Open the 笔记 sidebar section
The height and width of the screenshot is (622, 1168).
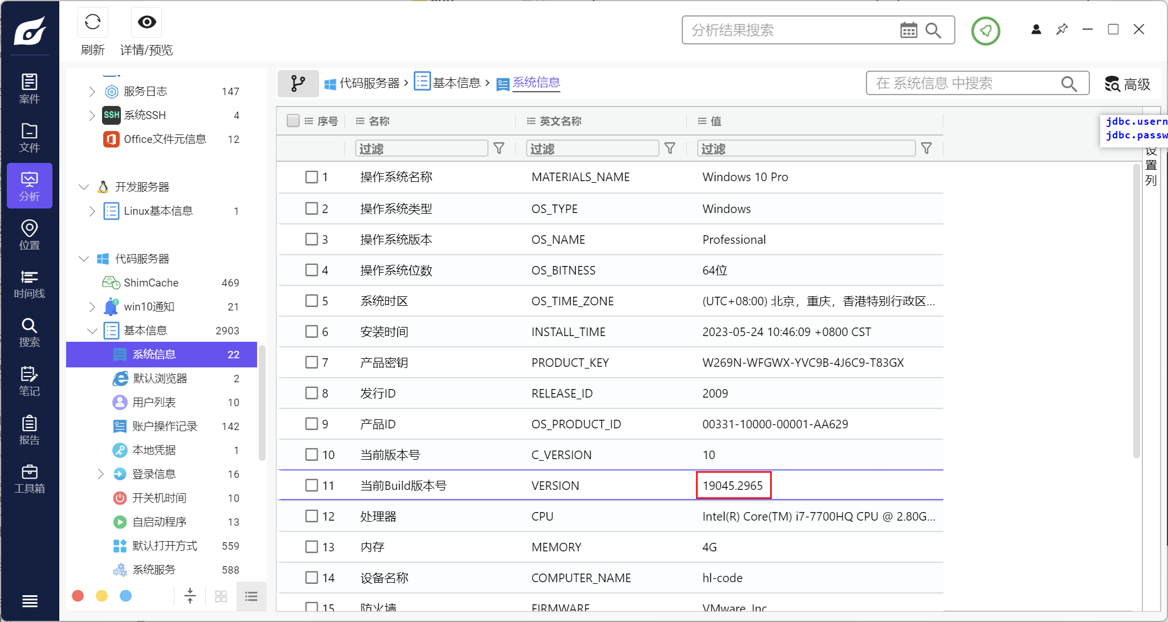[x=30, y=382]
